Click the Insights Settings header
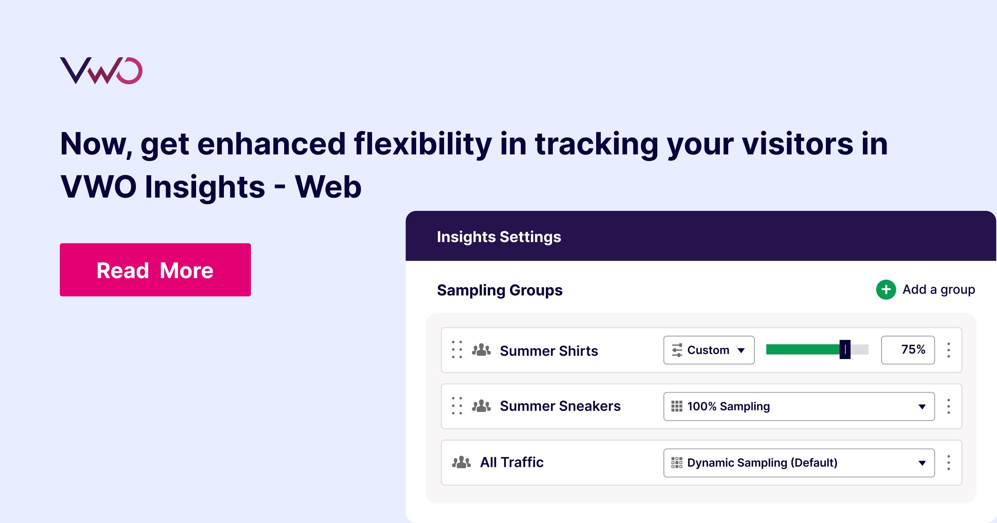The image size is (997, 523). coord(499,237)
